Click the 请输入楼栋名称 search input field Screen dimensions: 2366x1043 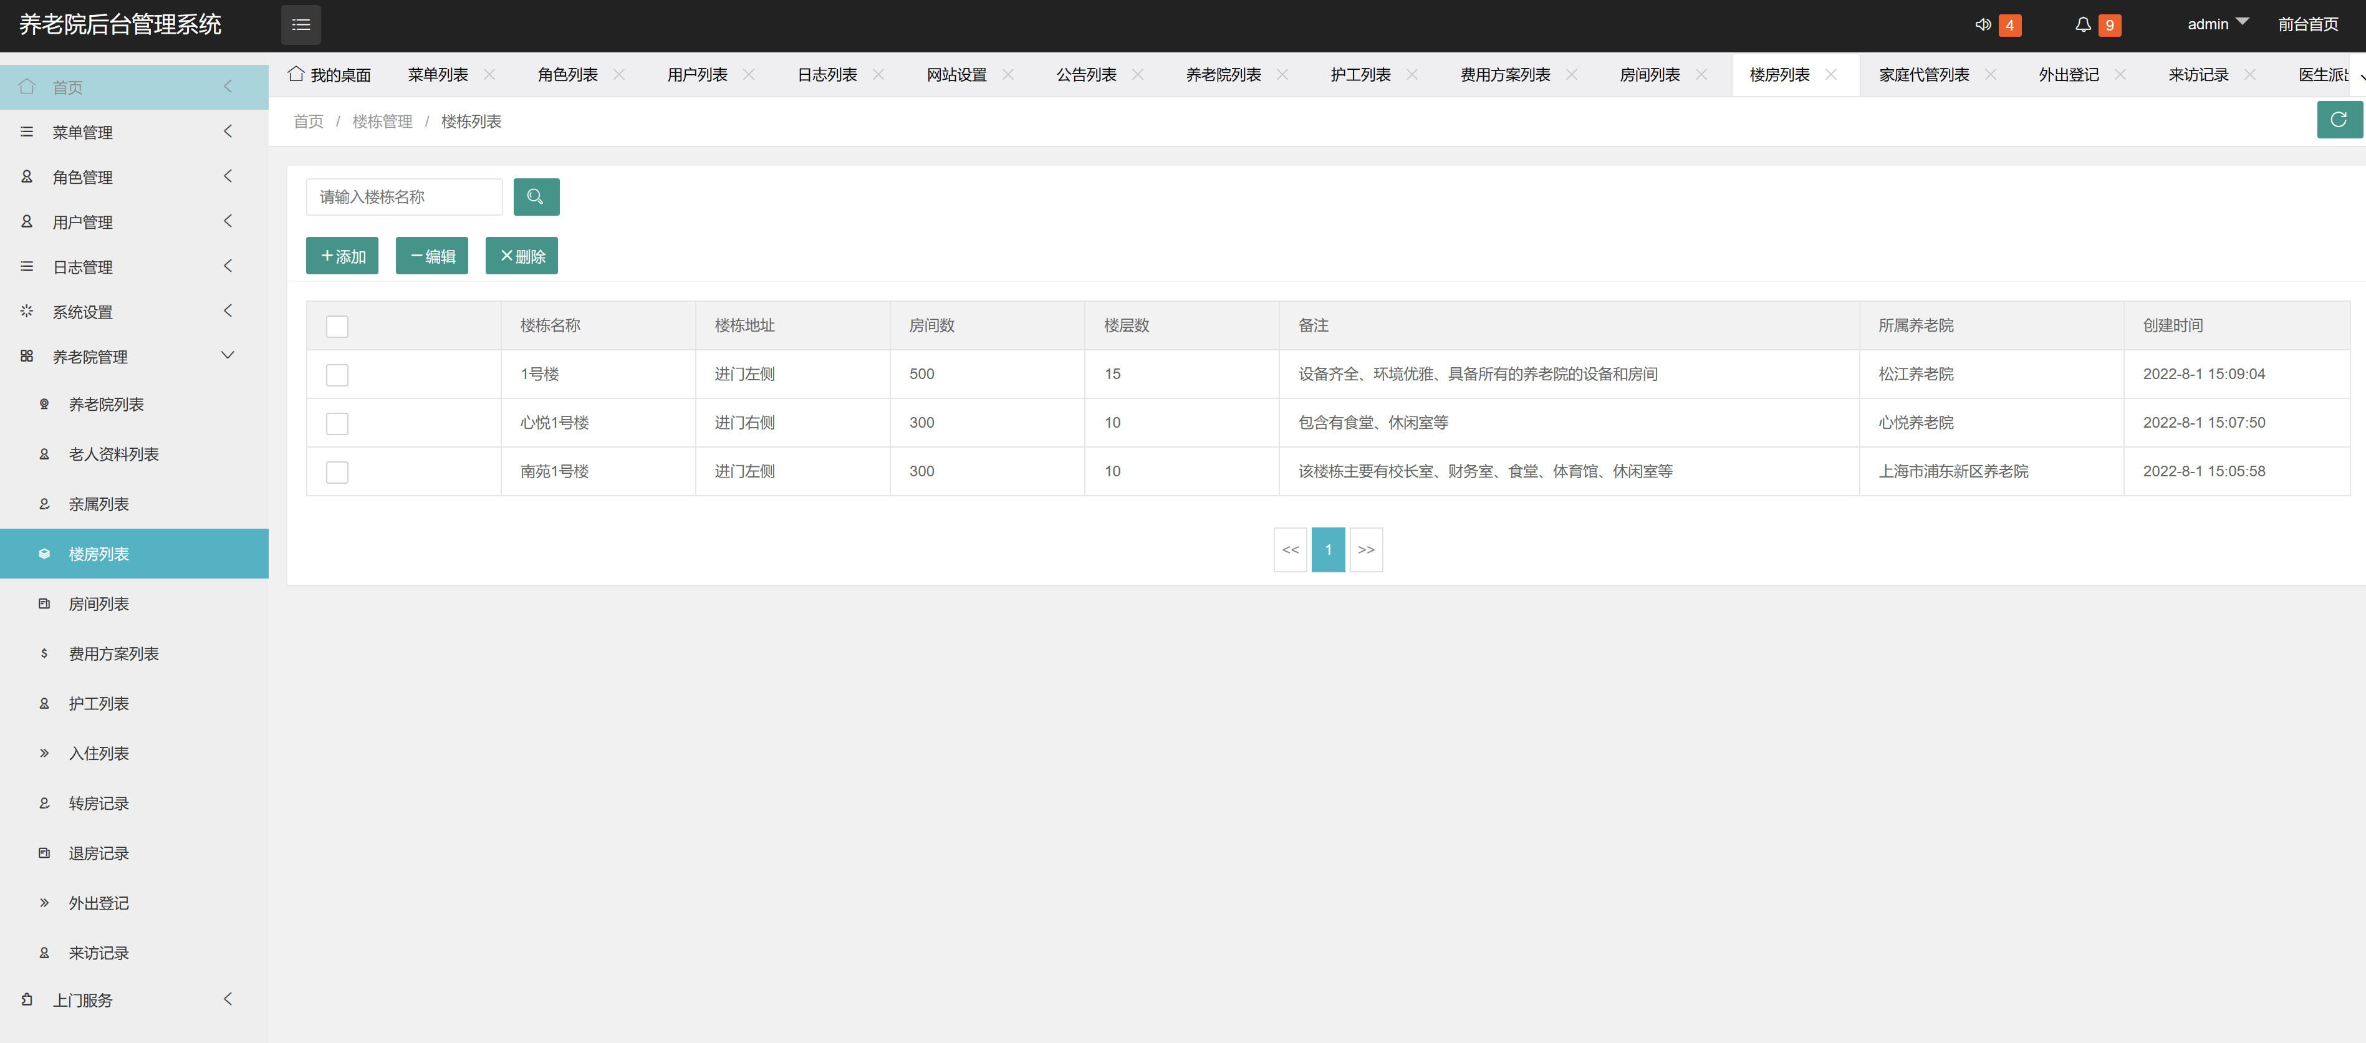pyautogui.click(x=404, y=196)
